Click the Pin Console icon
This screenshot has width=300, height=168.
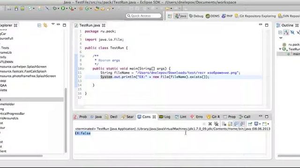click(x=250, y=124)
